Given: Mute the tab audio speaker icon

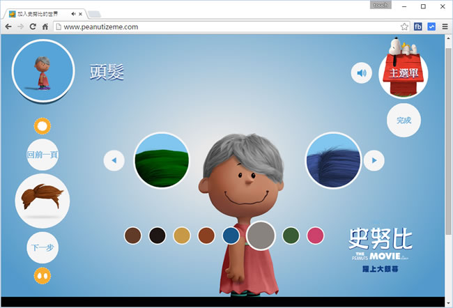Looking at the screenshot, I should coord(73,13).
